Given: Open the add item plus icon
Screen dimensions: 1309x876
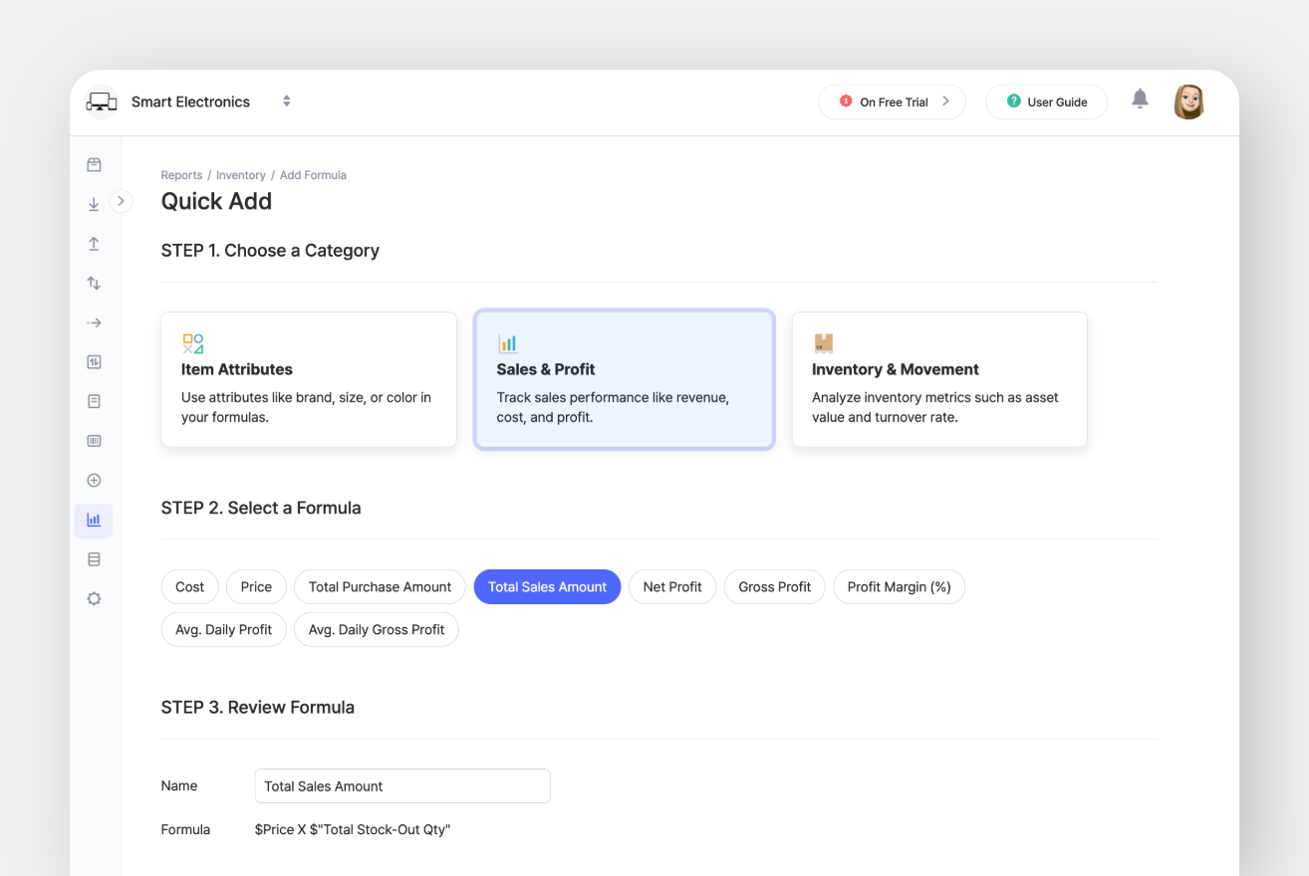Looking at the screenshot, I should [x=94, y=480].
